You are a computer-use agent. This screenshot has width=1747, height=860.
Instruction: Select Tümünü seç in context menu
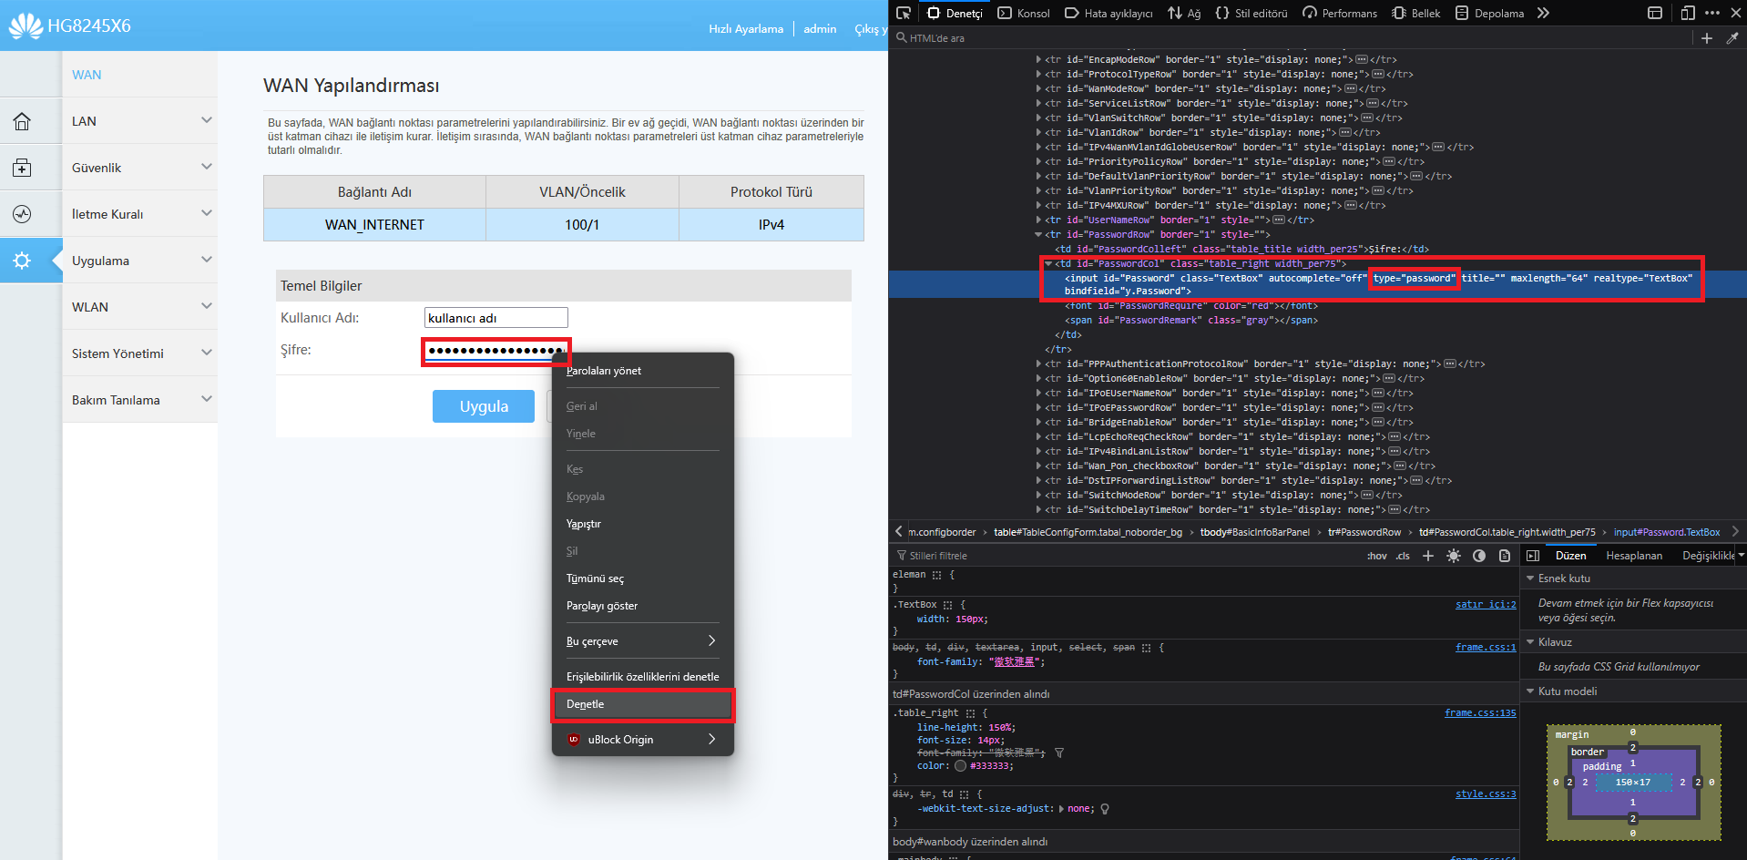[x=643, y=578]
